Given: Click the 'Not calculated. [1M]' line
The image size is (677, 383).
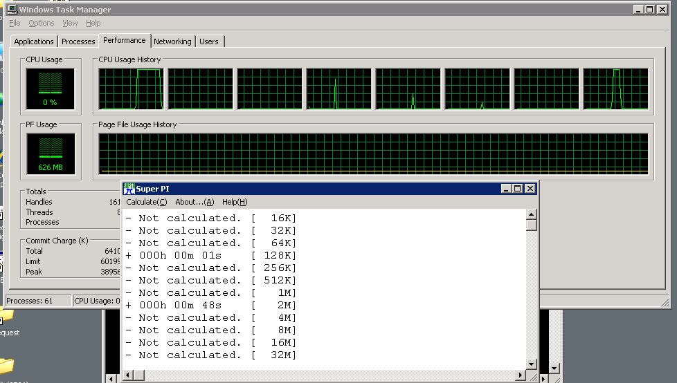Looking at the screenshot, I should click(x=210, y=292).
